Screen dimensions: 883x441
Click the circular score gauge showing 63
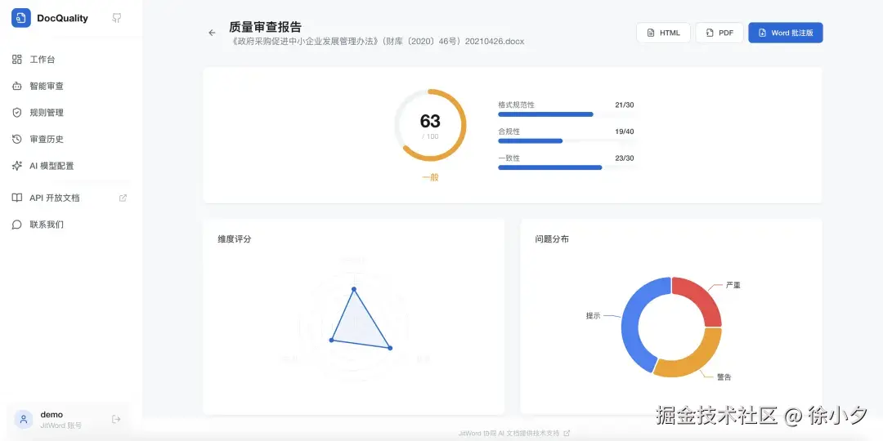point(430,125)
